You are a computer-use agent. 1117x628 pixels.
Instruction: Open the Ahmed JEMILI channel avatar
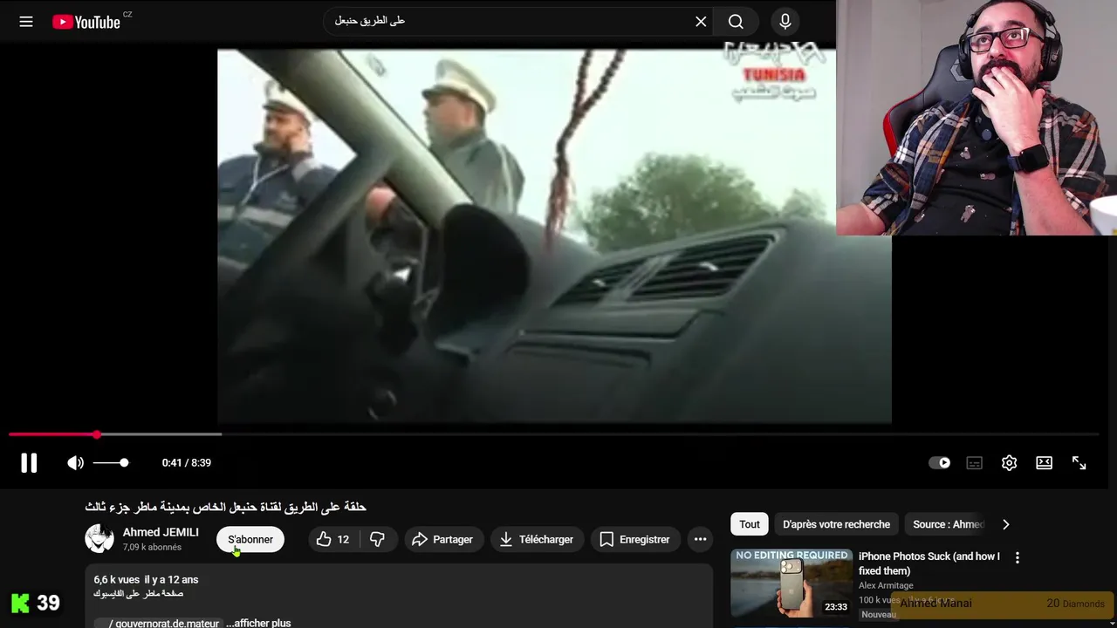[x=99, y=539]
